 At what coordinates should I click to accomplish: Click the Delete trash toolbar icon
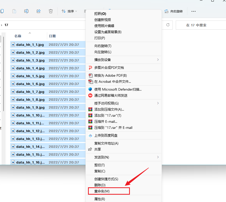coord(51,11)
